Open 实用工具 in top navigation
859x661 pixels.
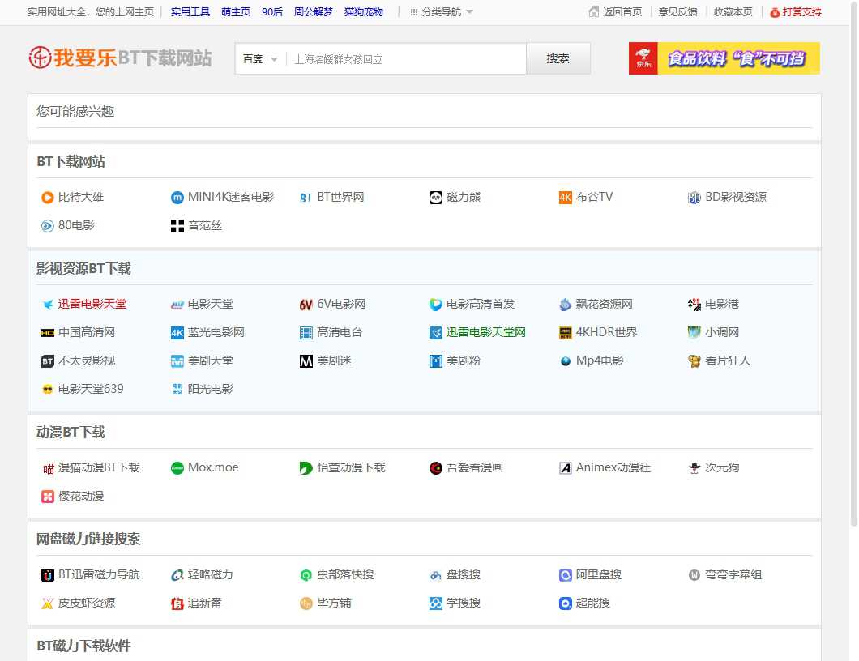click(x=190, y=12)
